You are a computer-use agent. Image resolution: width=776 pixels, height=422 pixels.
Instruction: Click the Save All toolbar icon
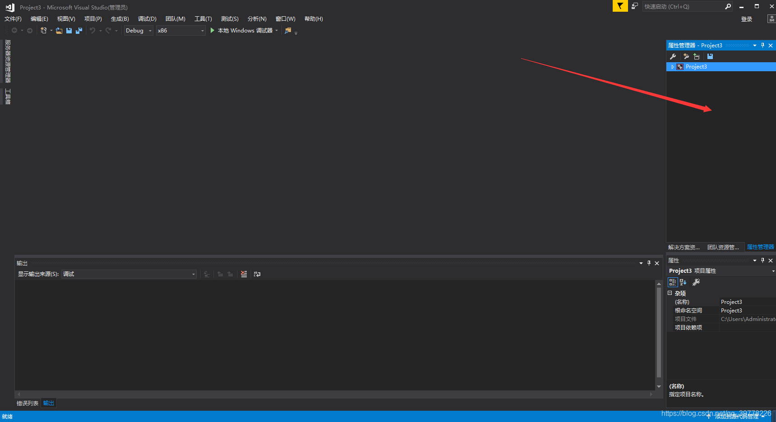(x=79, y=31)
